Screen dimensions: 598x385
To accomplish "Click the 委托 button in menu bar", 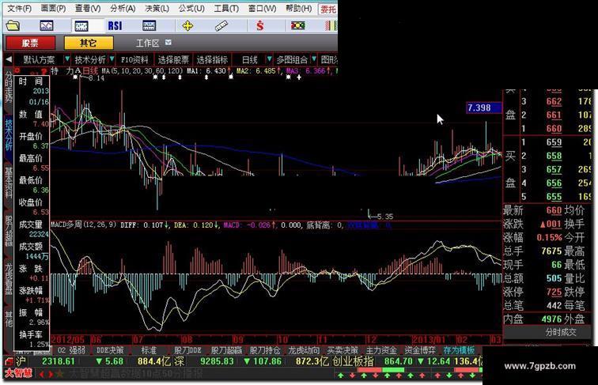I will (328, 9).
